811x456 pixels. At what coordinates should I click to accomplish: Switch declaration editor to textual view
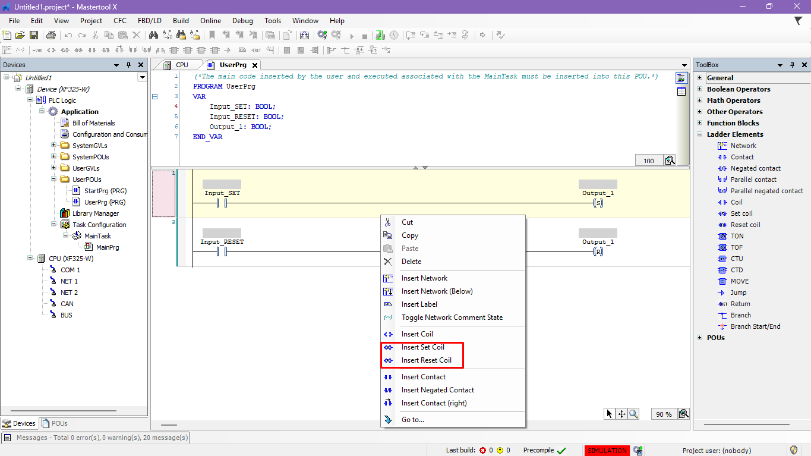(x=681, y=78)
